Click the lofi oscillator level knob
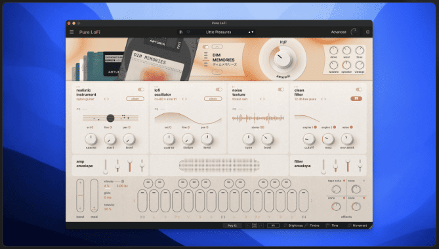 (207, 139)
